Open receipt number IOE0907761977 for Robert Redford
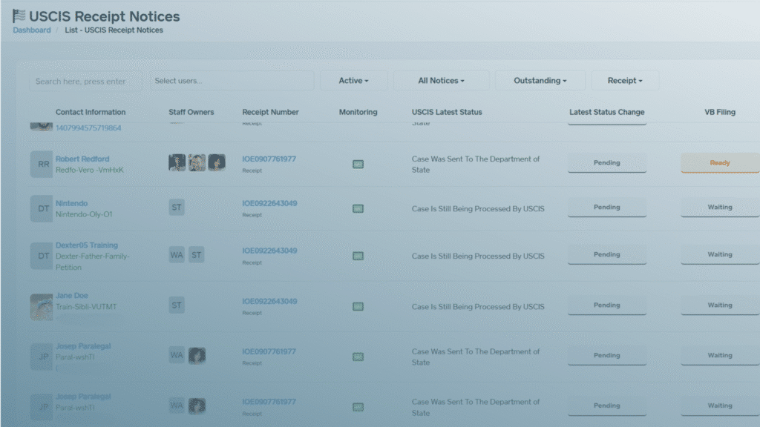The height and width of the screenshot is (427, 760). click(x=269, y=159)
